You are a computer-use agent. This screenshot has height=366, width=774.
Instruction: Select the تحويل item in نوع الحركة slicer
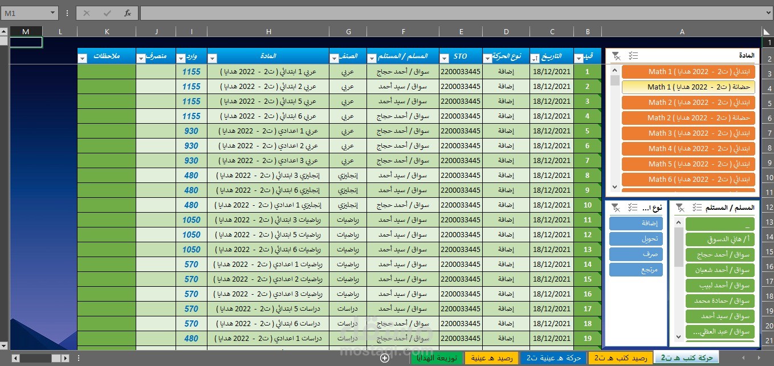coord(636,238)
